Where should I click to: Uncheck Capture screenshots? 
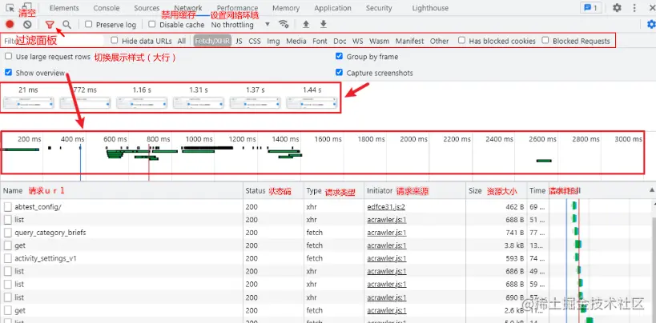click(x=340, y=72)
